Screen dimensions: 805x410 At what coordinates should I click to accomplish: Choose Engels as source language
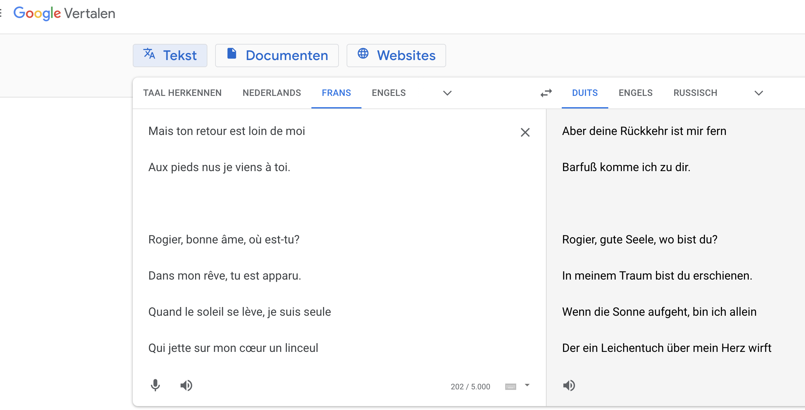click(389, 93)
